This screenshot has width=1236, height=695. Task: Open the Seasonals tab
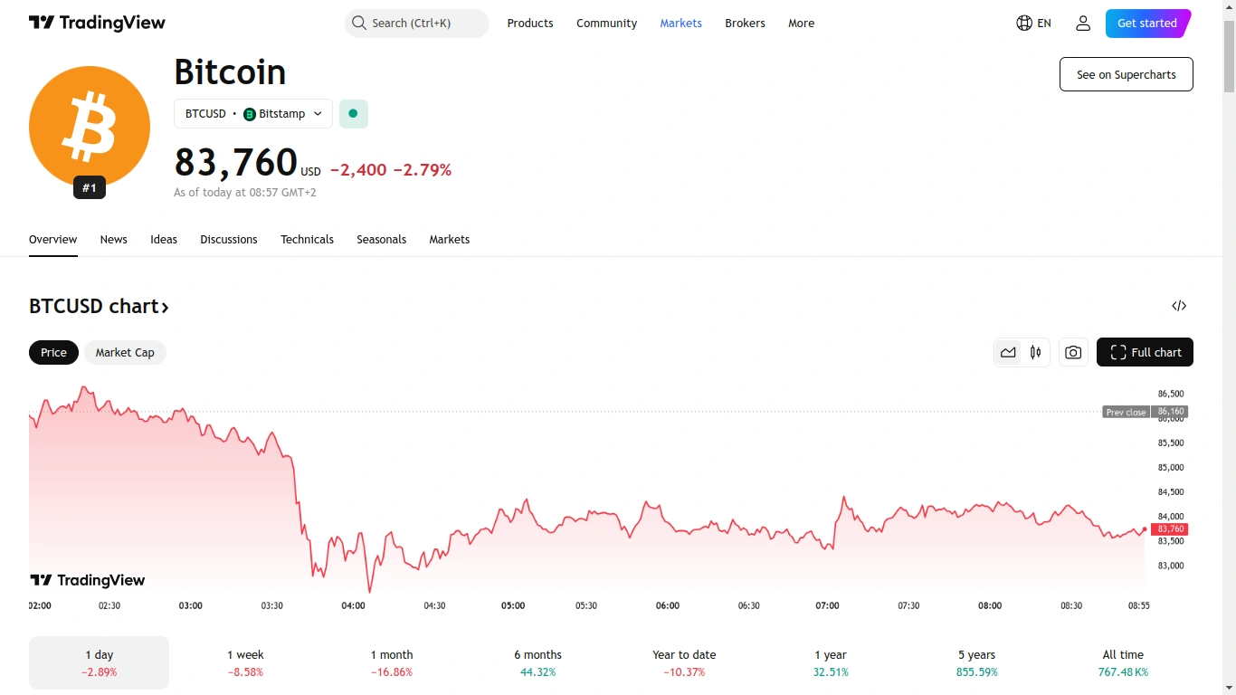tap(381, 240)
